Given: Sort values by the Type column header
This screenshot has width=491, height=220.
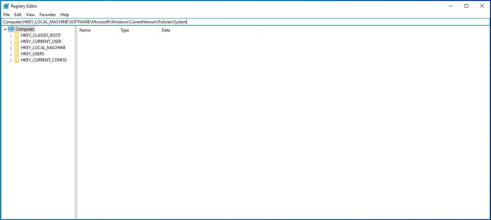Looking at the screenshot, I should coord(139,30).
